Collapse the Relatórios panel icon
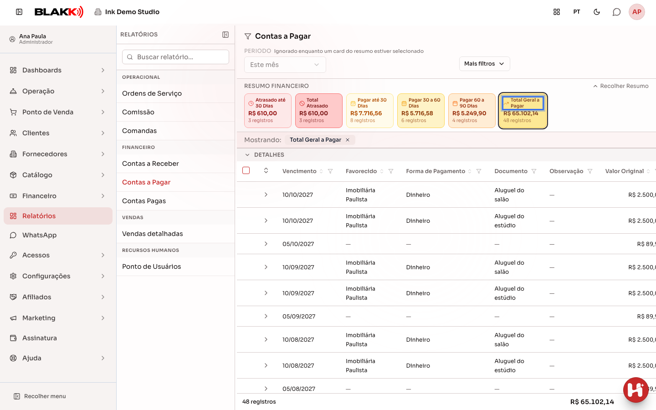Image resolution: width=656 pixels, height=410 pixels. pyautogui.click(x=225, y=35)
